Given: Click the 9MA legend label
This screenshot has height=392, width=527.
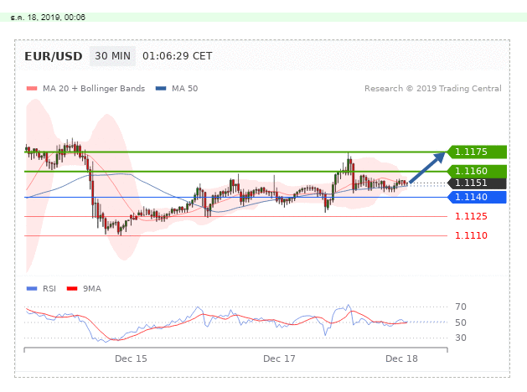Looking at the screenshot, I should [x=92, y=289].
